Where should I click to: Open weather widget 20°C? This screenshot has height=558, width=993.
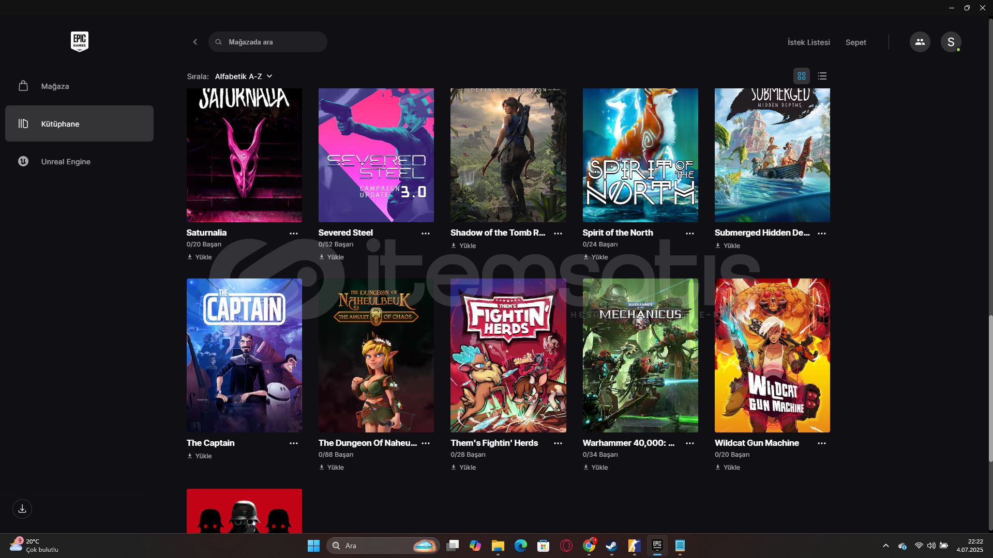(x=34, y=546)
